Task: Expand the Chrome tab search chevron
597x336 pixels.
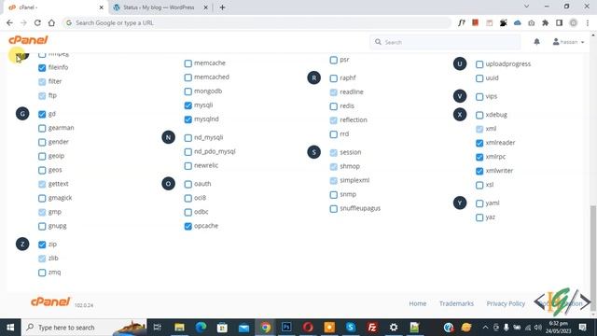Action: tap(526, 7)
